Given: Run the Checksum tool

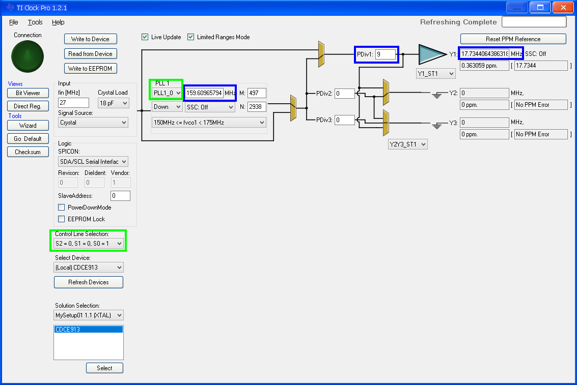Looking at the screenshot, I should [x=28, y=152].
